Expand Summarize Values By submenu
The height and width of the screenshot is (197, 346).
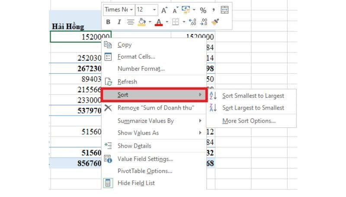154,121
